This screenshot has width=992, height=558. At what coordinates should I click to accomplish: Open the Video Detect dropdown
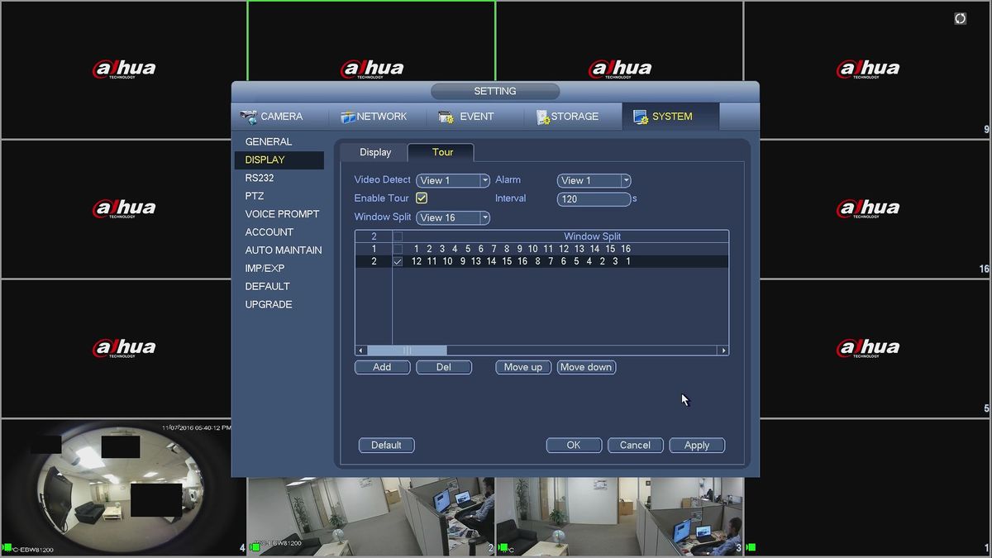pyautogui.click(x=453, y=180)
